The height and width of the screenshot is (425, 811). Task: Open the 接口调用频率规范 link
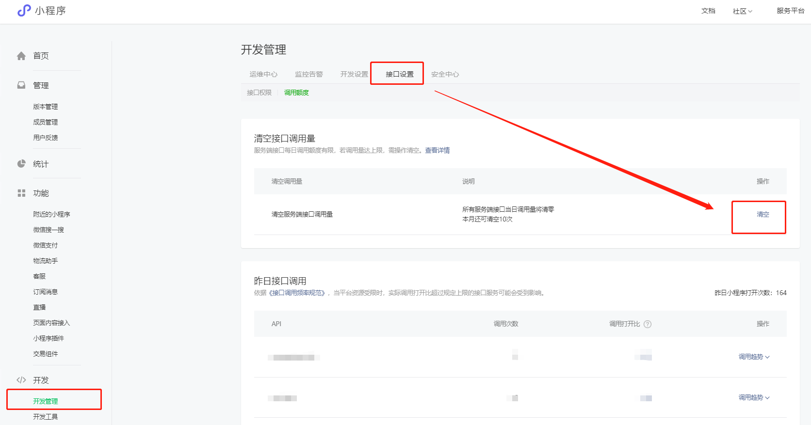[297, 293]
